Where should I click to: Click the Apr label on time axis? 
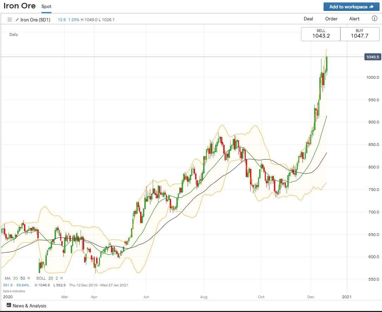click(94, 297)
